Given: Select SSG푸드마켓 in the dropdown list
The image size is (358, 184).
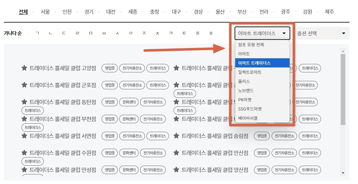Looking at the screenshot, I should (262, 109).
